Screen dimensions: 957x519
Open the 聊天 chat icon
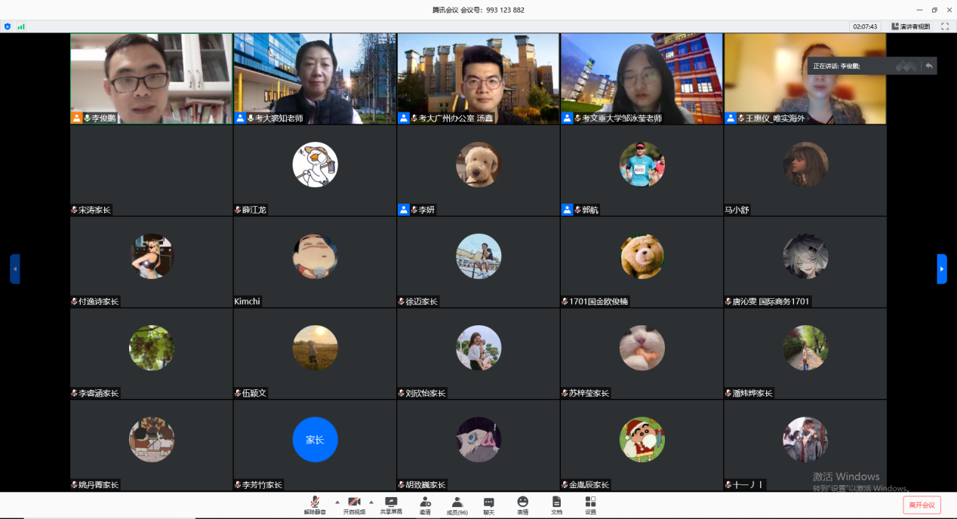click(x=488, y=505)
